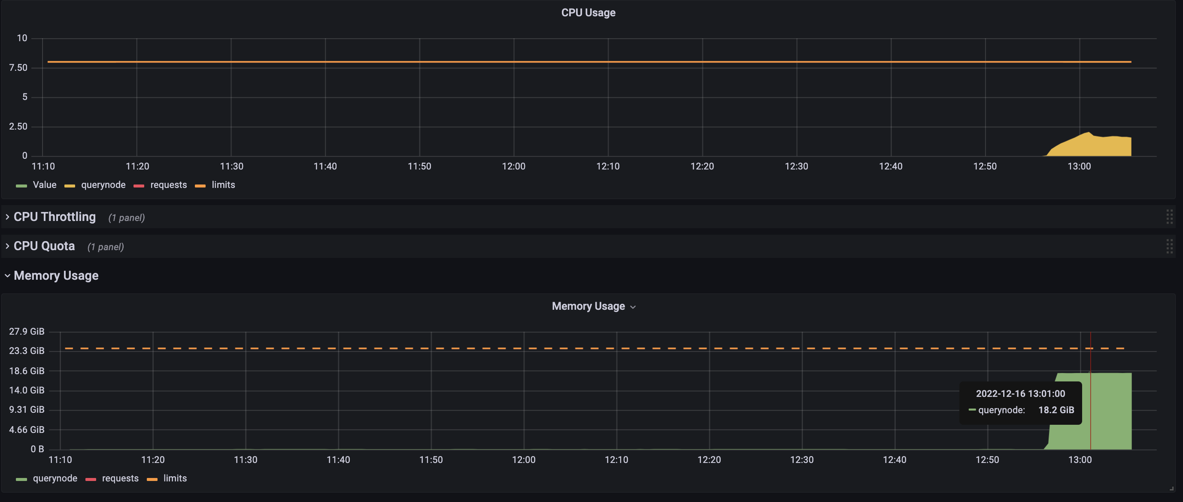Image resolution: width=1183 pixels, height=502 pixels.
Task: Toggle the Value series in CPU Usage legend
Action: click(44, 185)
